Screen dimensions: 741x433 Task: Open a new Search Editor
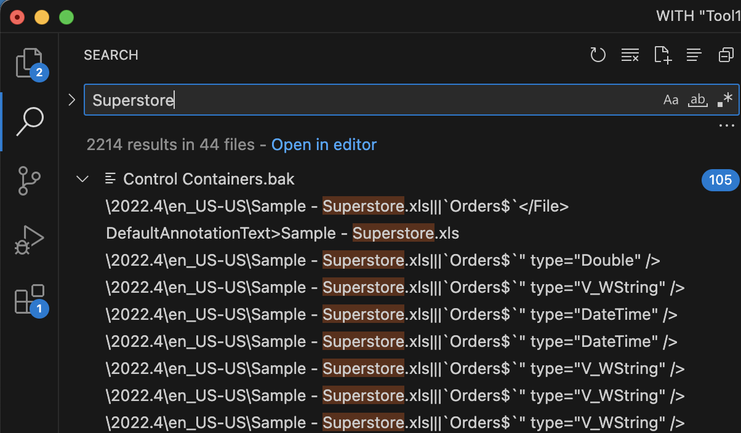point(662,55)
